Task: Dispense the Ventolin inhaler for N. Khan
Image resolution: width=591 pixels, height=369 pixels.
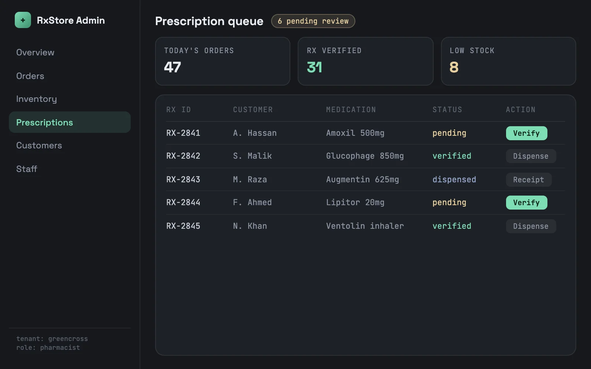Action: 531,226
